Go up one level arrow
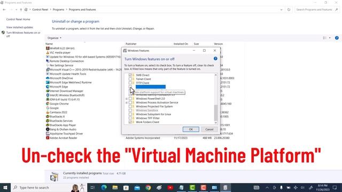342x192 pixels. pos(21,10)
